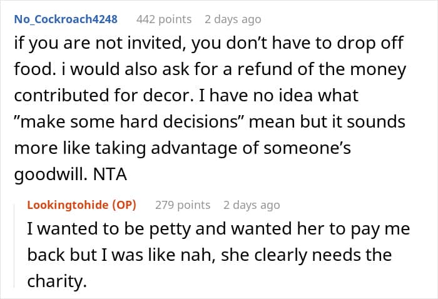Open the No_Cockroach4248 user profile
Screen dimensions: 438x299
tap(66, 19)
